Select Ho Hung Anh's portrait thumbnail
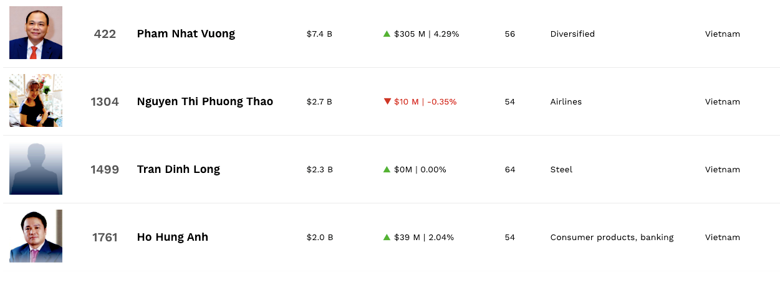 [x=36, y=236]
